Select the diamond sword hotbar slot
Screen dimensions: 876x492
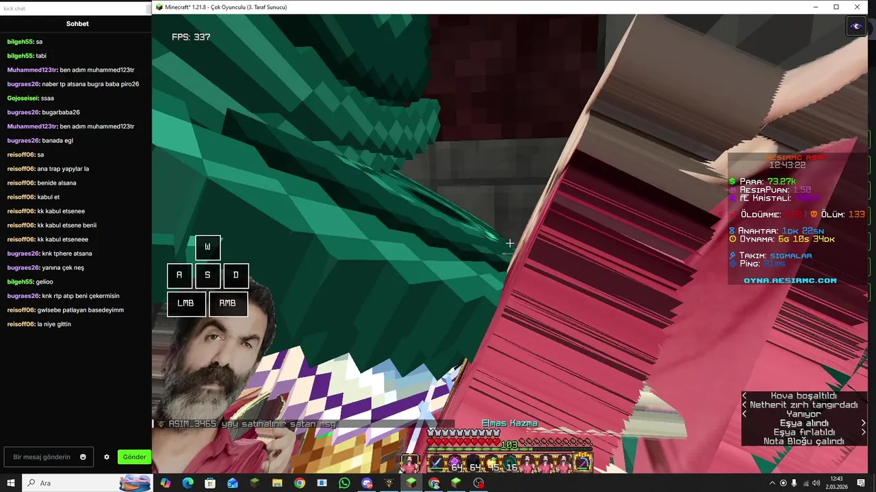[x=437, y=464]
